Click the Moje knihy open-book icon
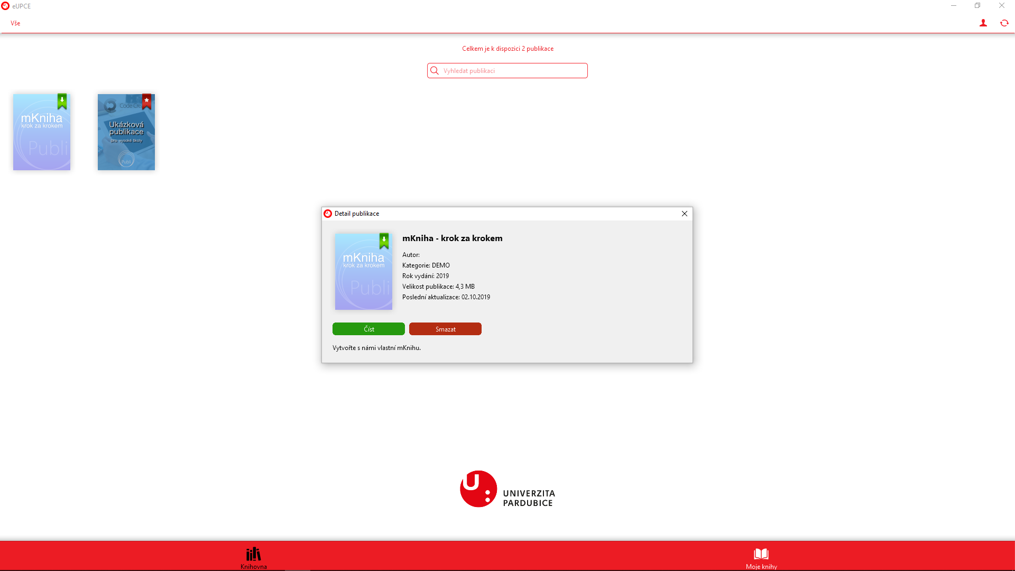The image size is (1015, 571). [761, 554]
